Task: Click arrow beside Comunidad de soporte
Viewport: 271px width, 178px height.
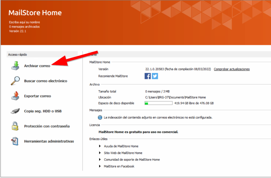Action: click(x=100, y=159)
